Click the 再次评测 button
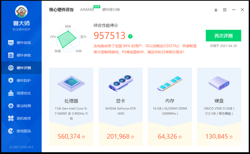 click(223, 35)
